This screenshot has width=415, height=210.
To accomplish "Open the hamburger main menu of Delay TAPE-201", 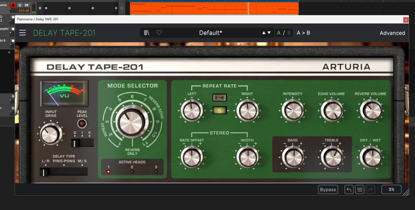I will click(22, 33).
